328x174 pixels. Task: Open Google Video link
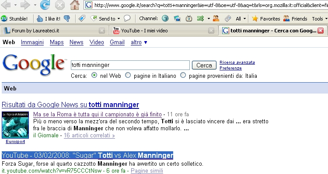97,42
